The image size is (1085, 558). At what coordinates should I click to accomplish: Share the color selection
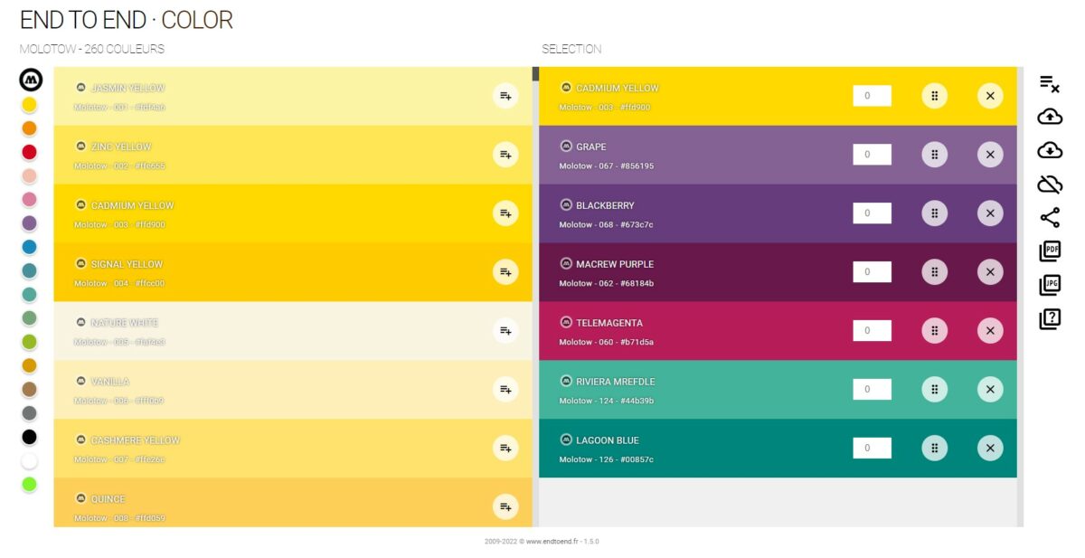[x=1050, y=218]
